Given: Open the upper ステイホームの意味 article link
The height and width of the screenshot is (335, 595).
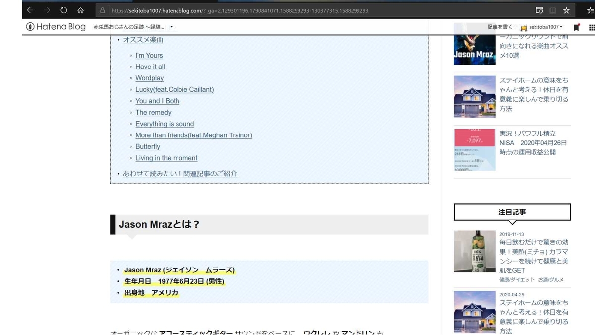Looking at the screenshot, I should [x=534, y=94].
